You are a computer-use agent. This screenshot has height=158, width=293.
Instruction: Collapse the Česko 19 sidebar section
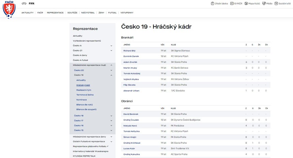111,75
